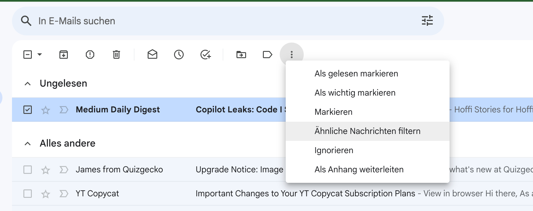The width and height of the screenshot is (533, 211).
Task: Open the select-all dropdown arrow
Action: point(40,55)
